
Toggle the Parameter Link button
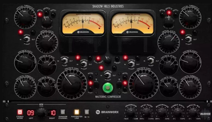77,112
